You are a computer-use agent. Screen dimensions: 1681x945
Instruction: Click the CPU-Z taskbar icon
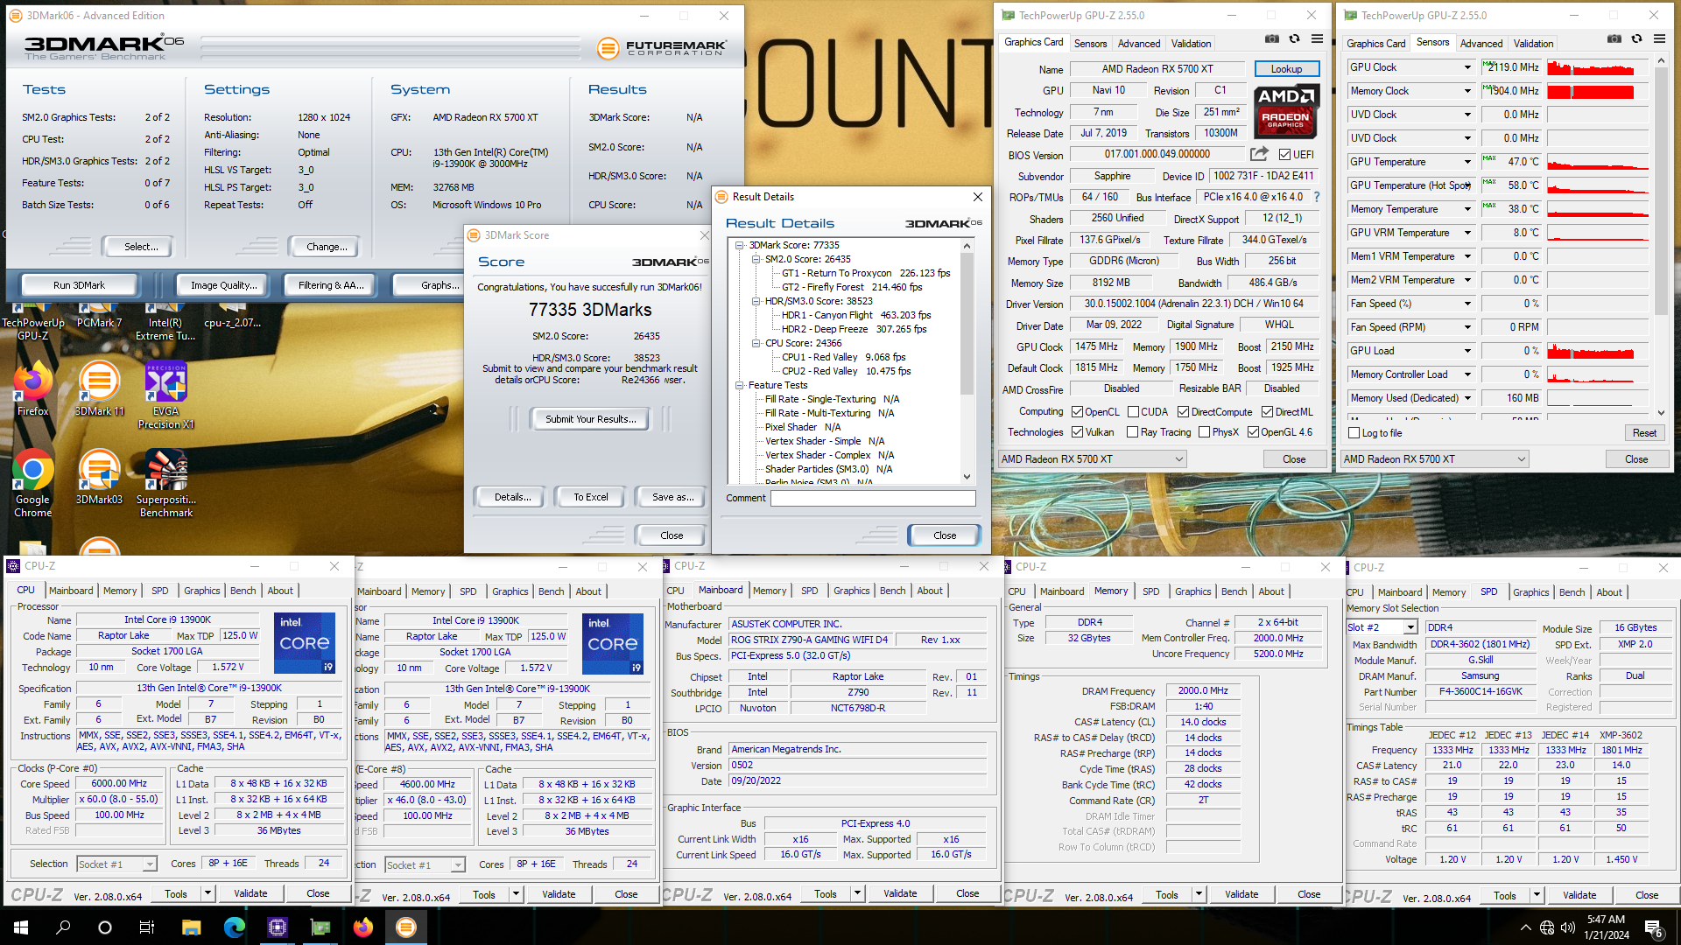click(277, 927)
